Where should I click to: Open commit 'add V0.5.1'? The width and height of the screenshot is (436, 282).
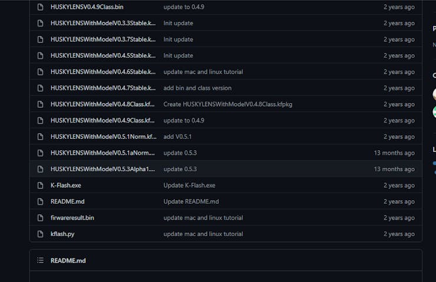[177, 137]
